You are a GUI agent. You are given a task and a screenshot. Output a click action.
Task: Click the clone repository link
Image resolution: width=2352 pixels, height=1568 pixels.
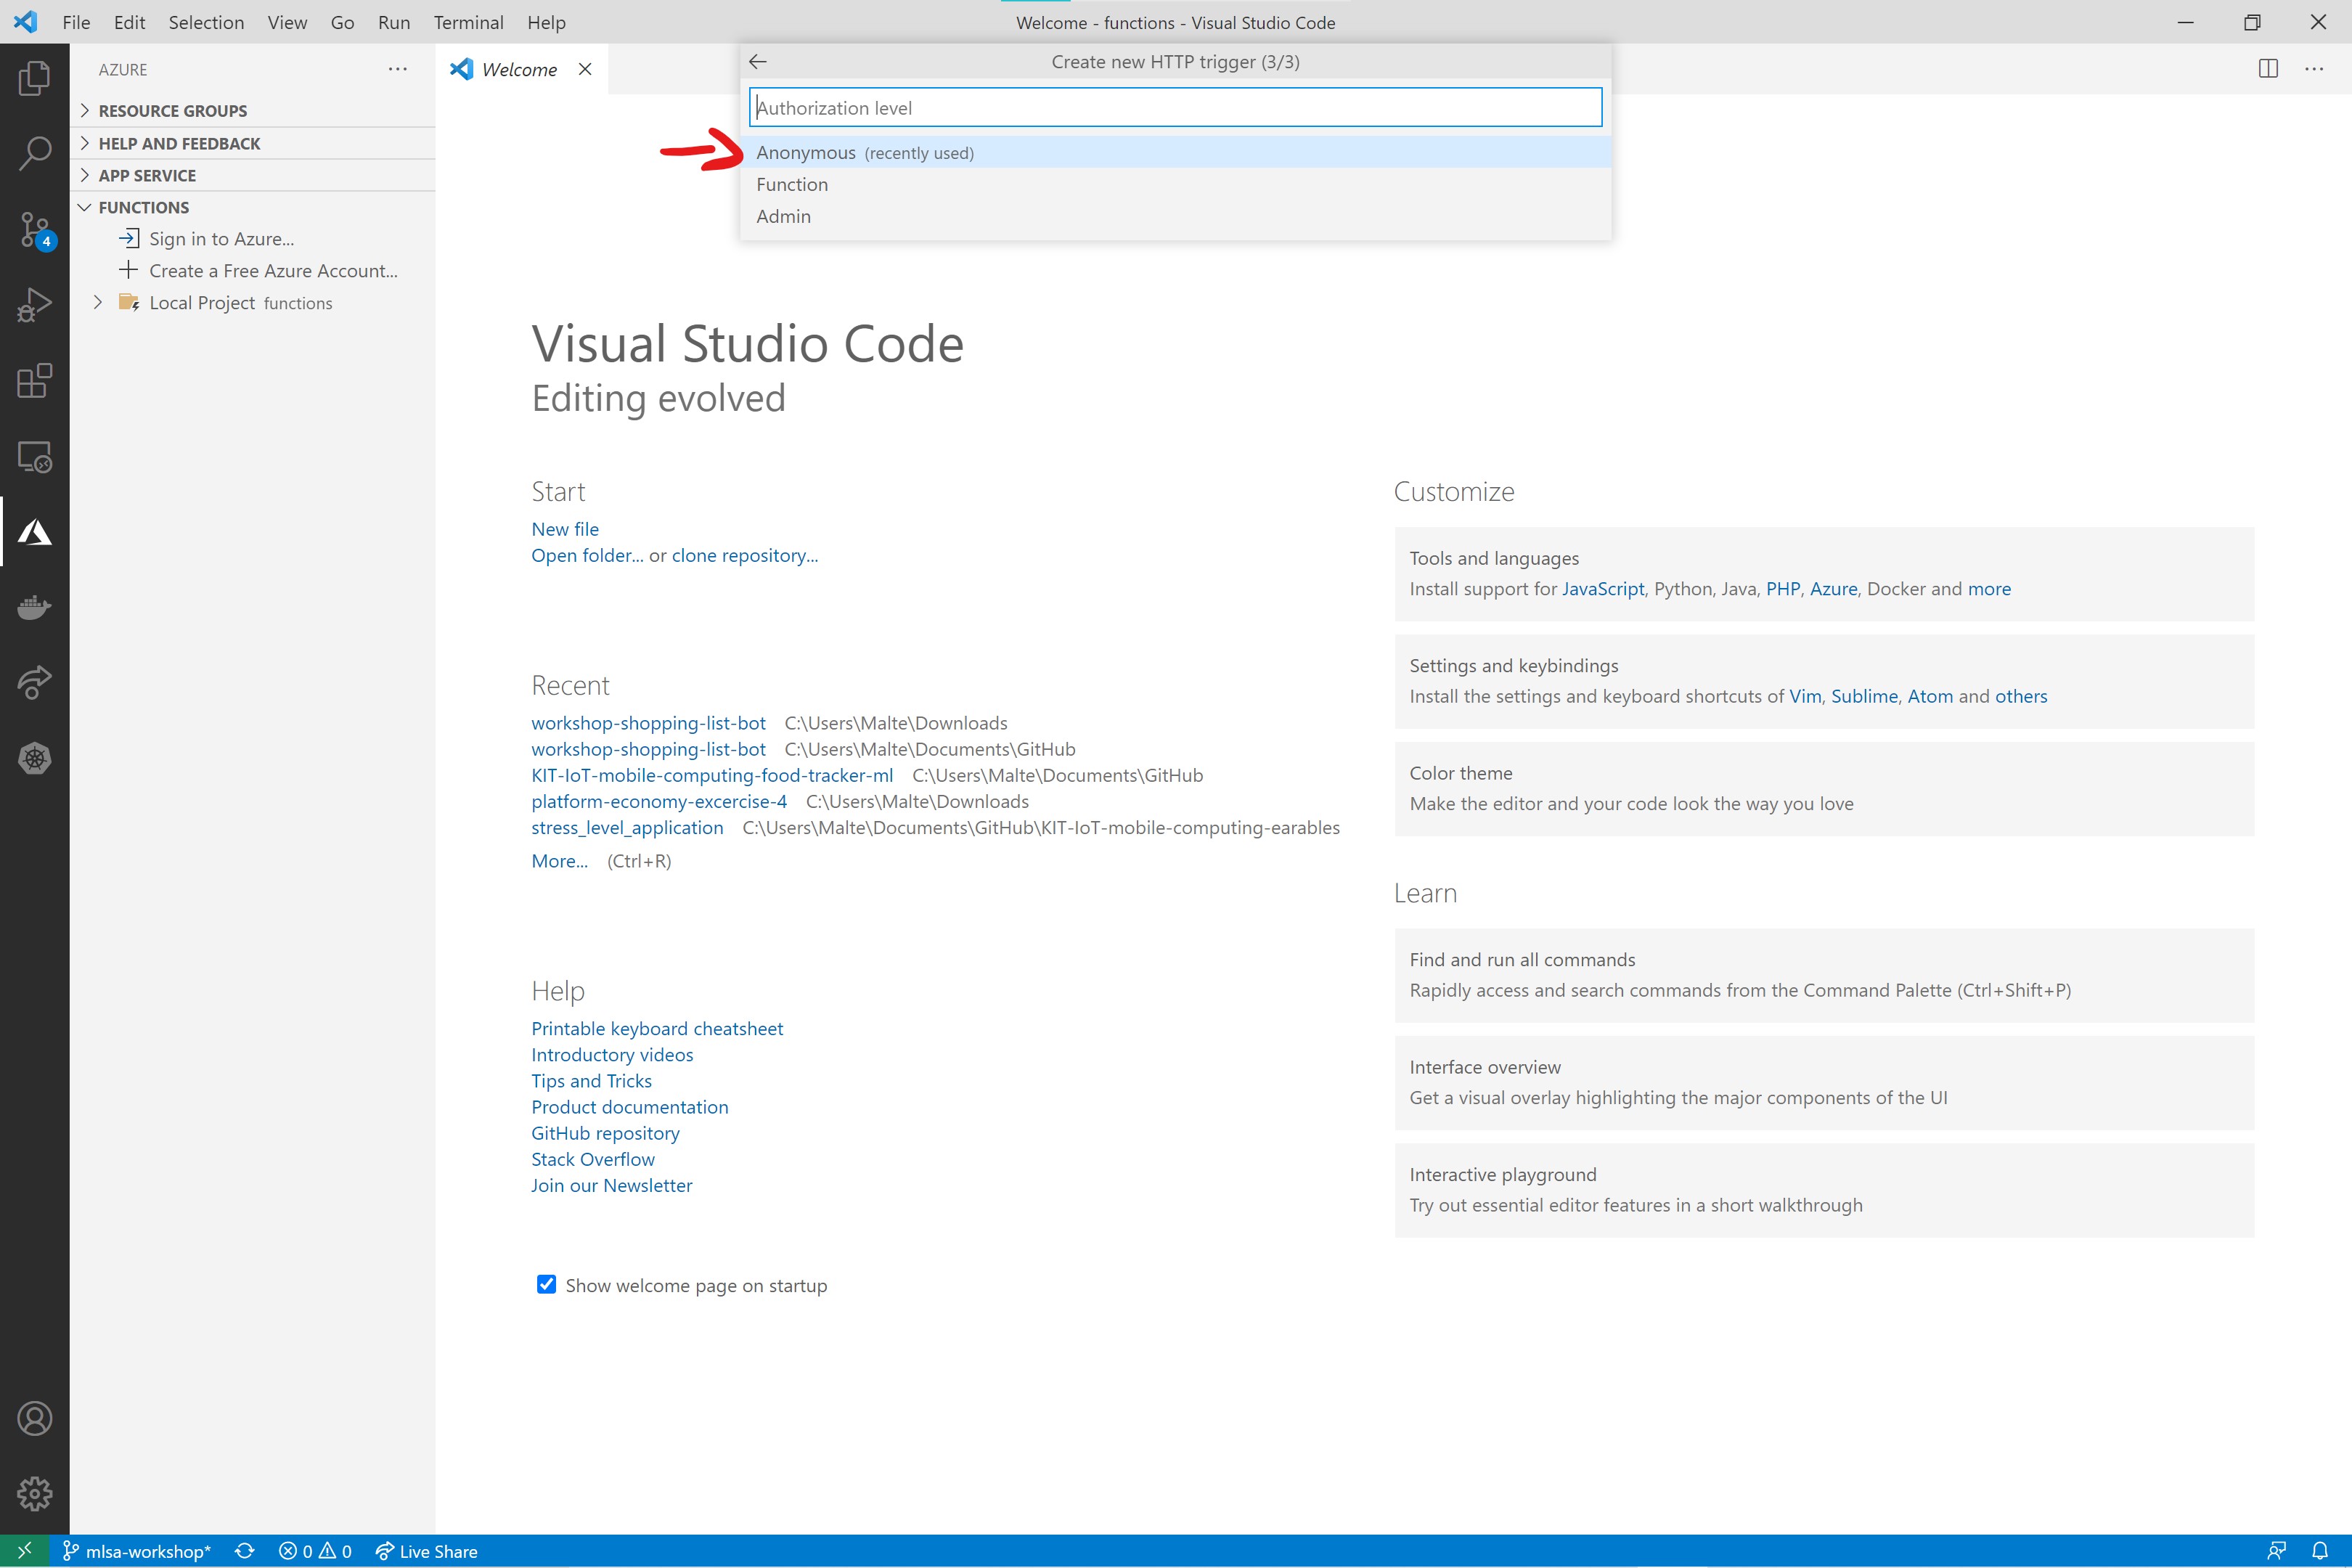(x=745, y=555)
